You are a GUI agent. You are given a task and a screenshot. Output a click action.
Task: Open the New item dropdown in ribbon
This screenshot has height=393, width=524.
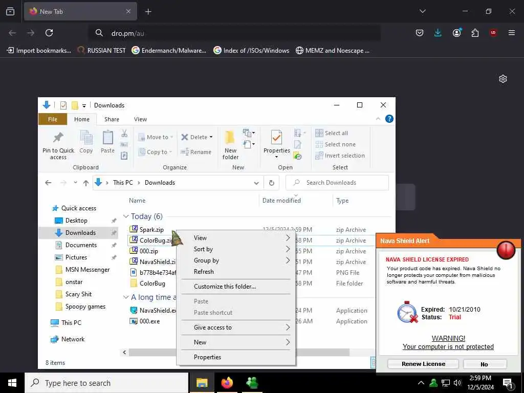[x=249, y=133]
